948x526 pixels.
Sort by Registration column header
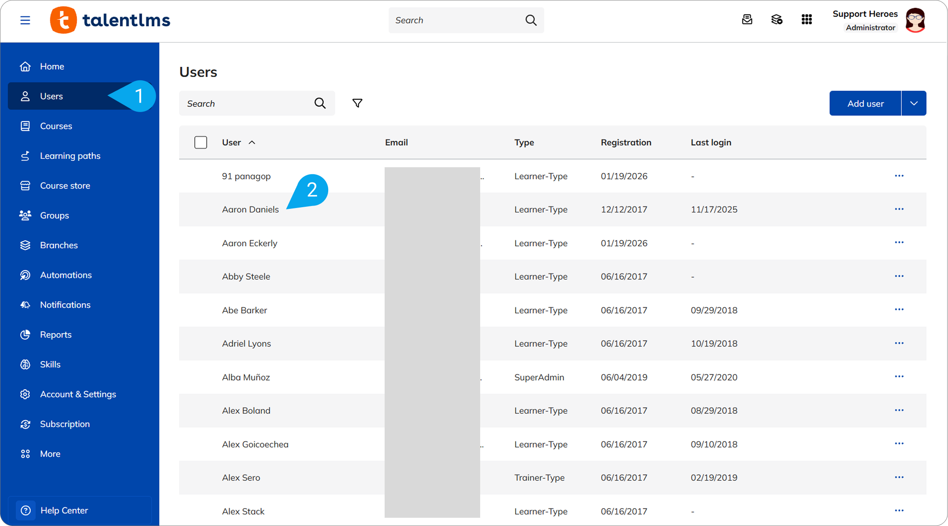626,143
